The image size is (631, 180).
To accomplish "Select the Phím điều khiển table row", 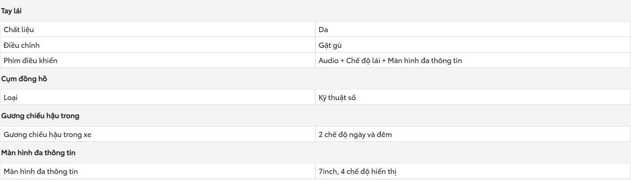I will (x=315, y=61).
